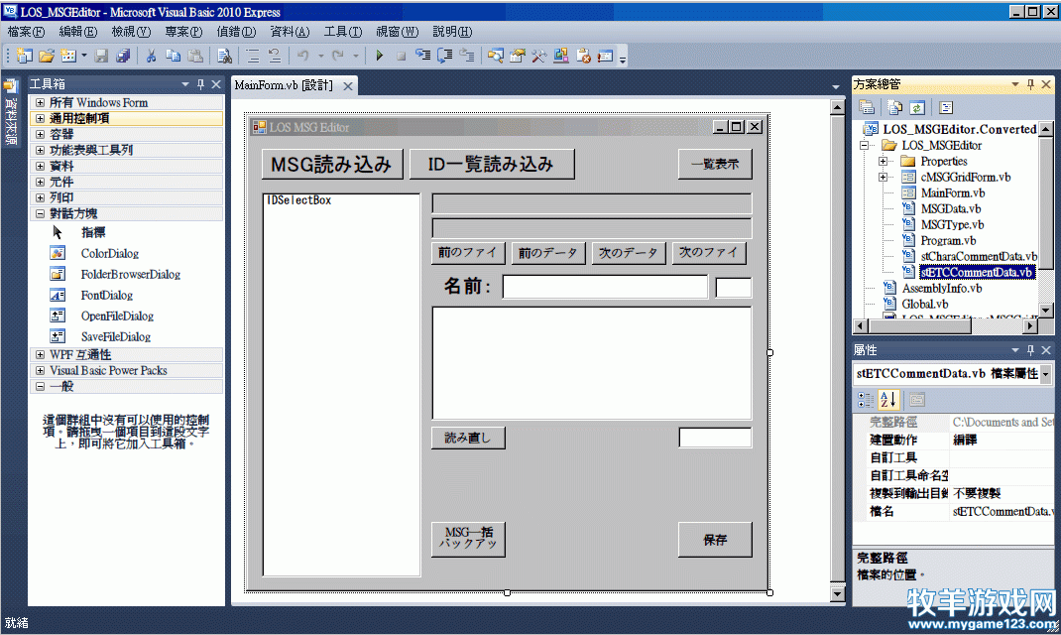Click the ID一覧読み込み button on the form

492,165
